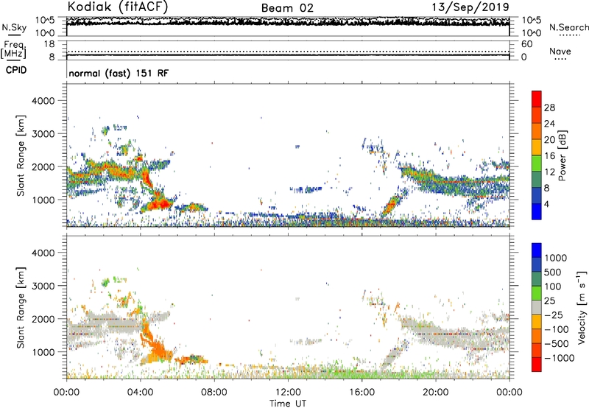The width and height of the screenshot is (589, 408).
Task: Click the "16" label on power colorbar
Action: [549, 156]
